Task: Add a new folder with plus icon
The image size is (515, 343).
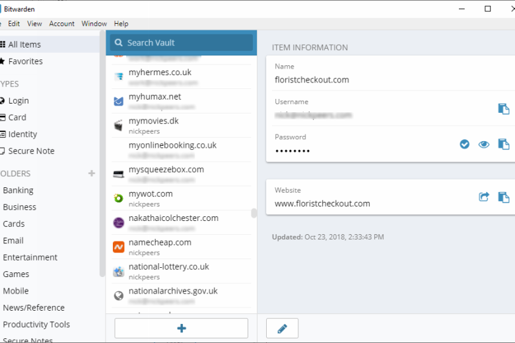Action: pyautogui.click(x=92, y=173)
